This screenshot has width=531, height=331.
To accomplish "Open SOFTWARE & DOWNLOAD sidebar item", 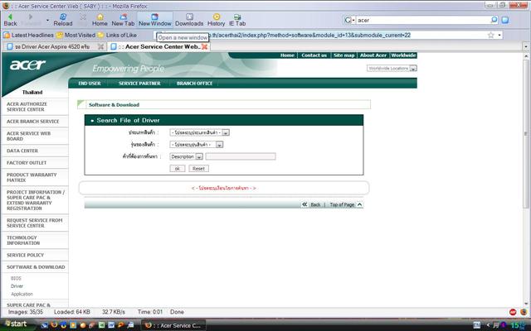I will [x=35, y=266].
